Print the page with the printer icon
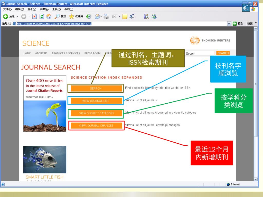Image resolution: width=263 pixels, height=197 pixels. [x=106, y=16]
